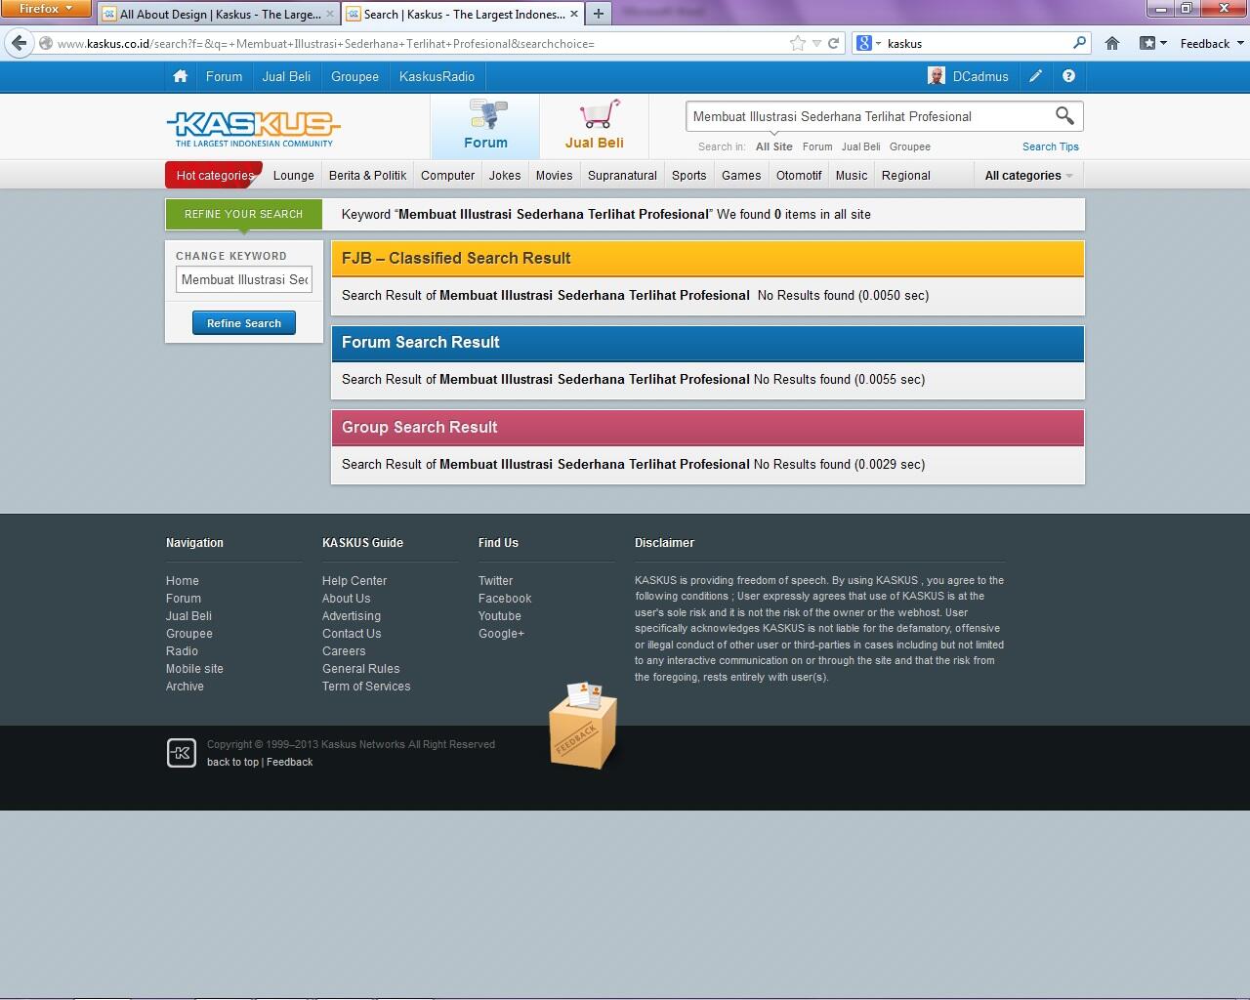Viewport: 1250px width, 1000px height.
Task: Select the Jual Beli section tab
Action: [594, 126]
